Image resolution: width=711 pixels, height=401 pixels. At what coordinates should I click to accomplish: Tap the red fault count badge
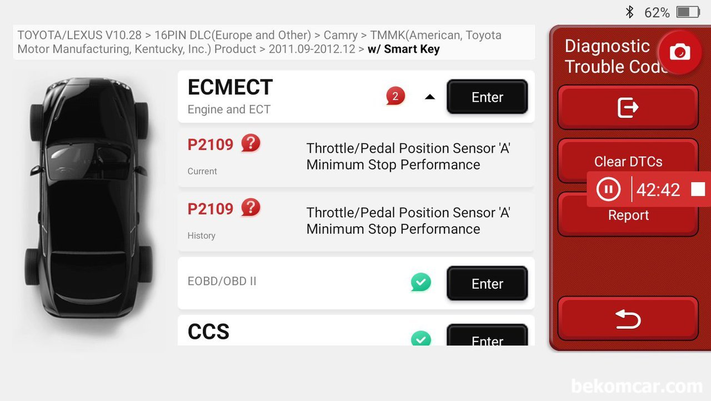coord(395,97)
